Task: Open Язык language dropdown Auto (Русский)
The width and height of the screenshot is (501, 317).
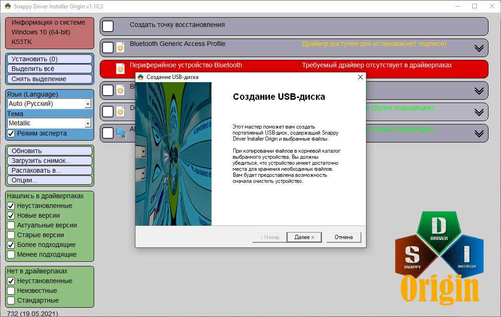Action: [50, 104]
